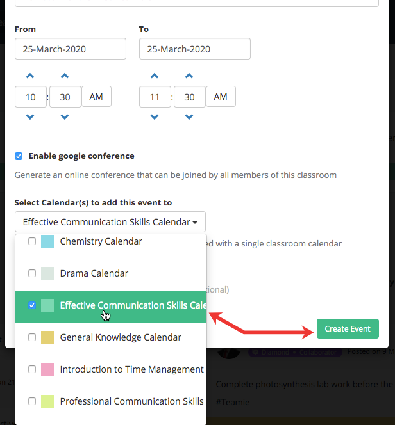This screenshot has height=425, width=395.
Task: Open the calendar selection dropdown
Action: [110, 222]
